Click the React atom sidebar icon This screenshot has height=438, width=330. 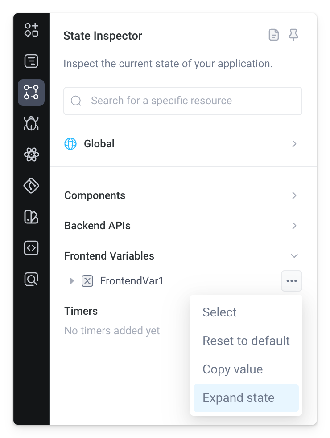tap(31, 155)
